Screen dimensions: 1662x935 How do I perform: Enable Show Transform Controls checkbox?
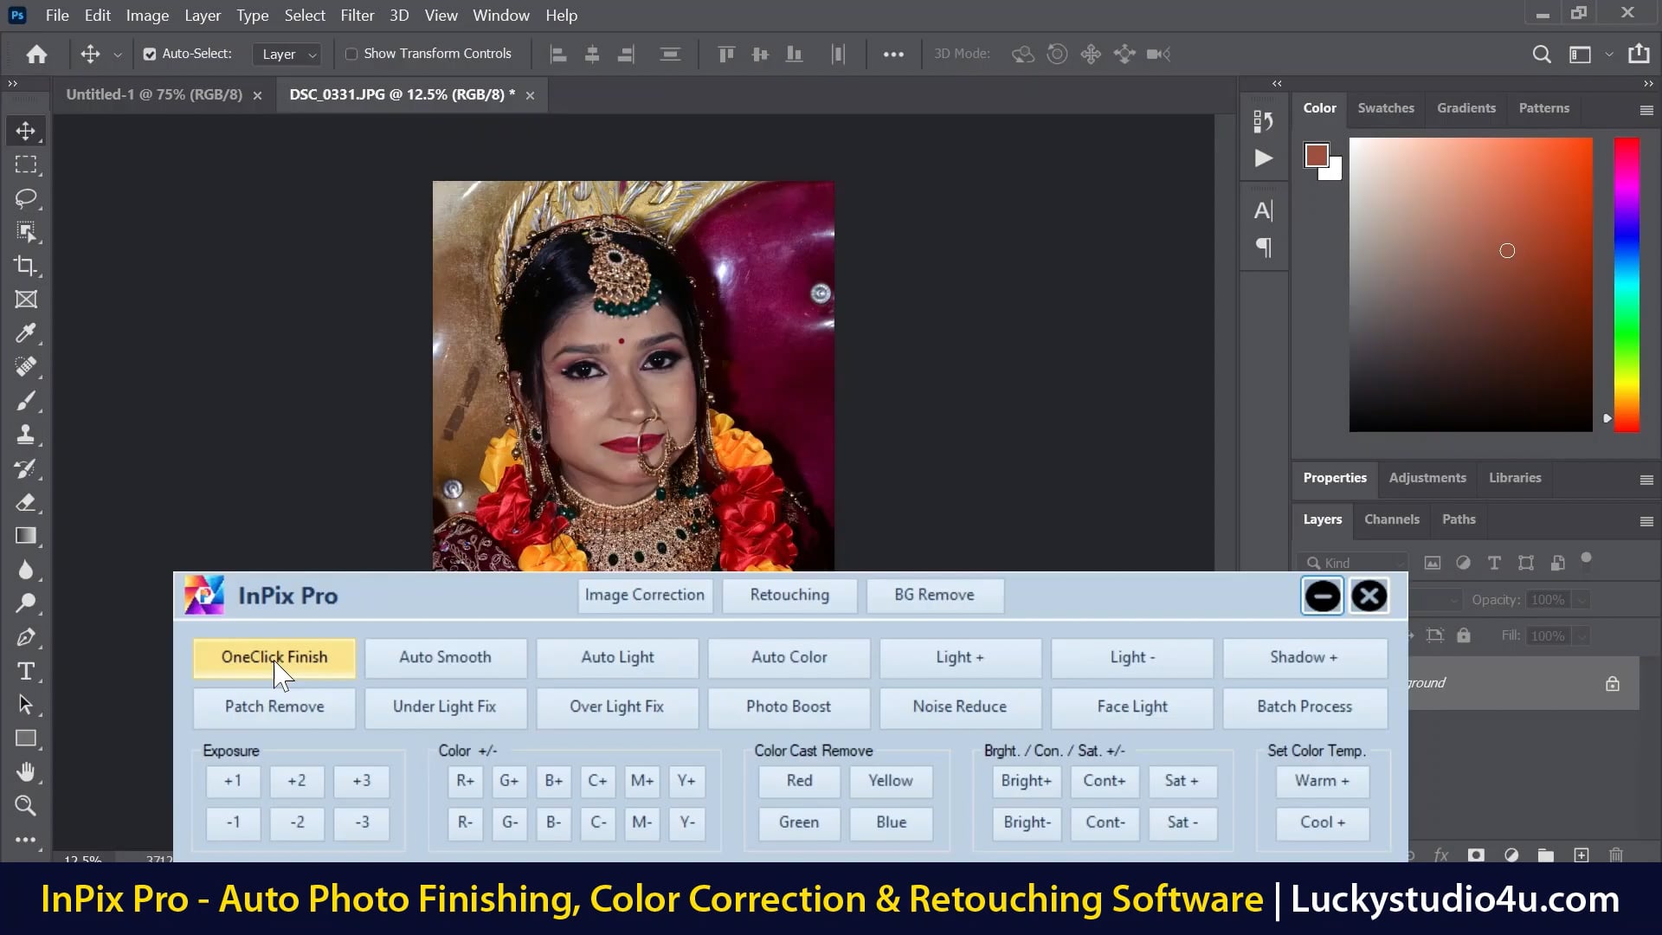(x=351, y=54)
